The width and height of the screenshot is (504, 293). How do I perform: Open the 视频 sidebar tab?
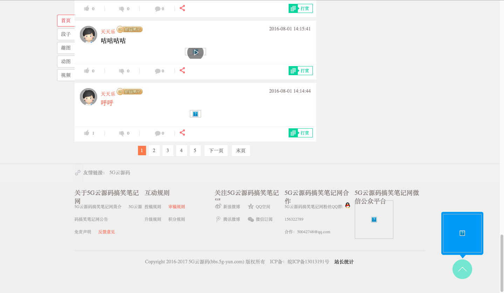66,75
